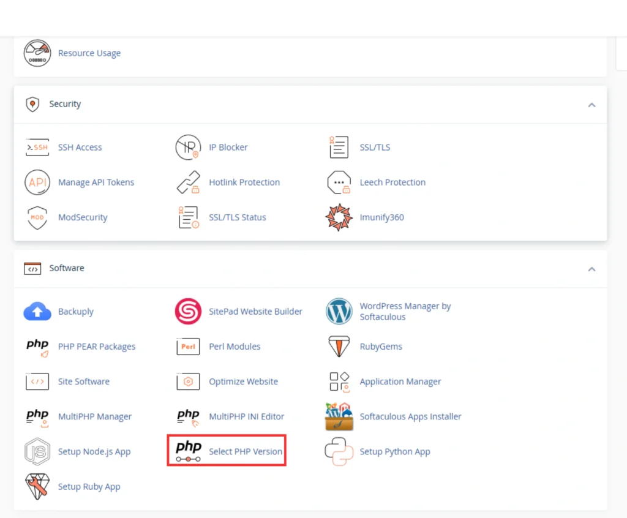Click the WordPress Manager logo icon
The image size is (627, 518).
click(339, 311)
